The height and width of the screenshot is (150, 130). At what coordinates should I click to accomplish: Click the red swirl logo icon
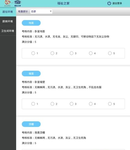7,2
